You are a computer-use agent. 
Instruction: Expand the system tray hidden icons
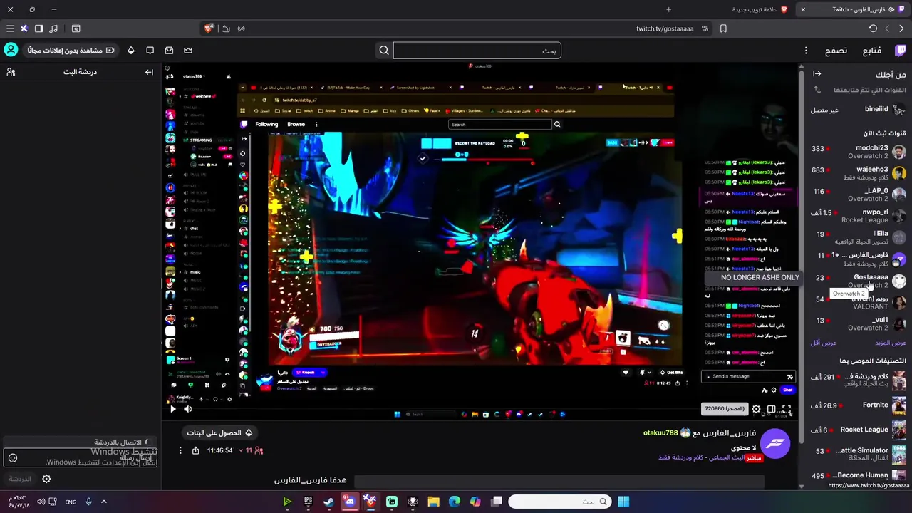pyautogui.click(x=103, y=502)
